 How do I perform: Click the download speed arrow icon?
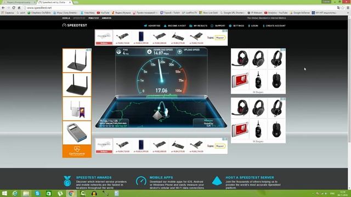click(149, 52)
